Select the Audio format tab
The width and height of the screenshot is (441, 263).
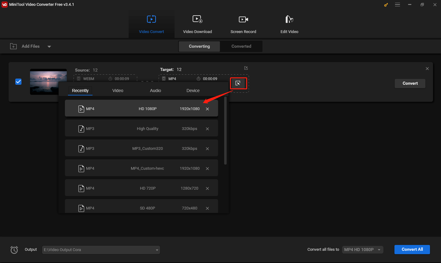pyautogui.click(x=156, y=91)
